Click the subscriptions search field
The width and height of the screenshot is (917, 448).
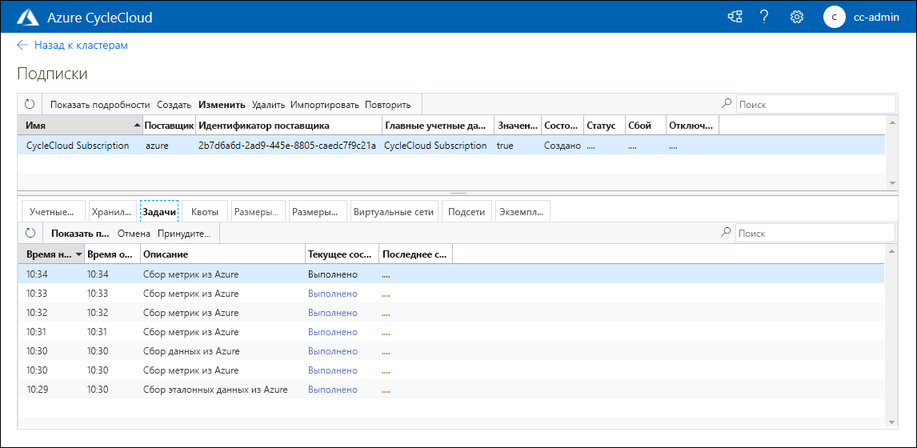[x=815, y=104]
